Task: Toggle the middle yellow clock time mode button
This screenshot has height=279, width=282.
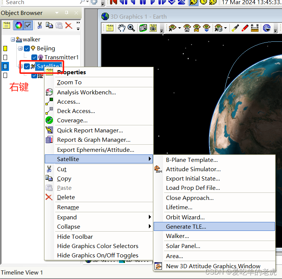Action: tap(203, 2)
